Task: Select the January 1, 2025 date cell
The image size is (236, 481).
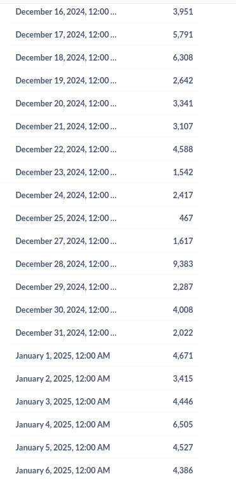Action: (x=63, y=356)
